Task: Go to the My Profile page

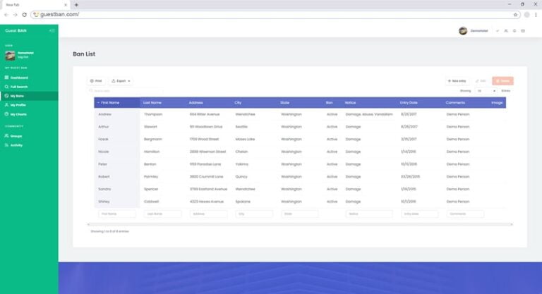Action: 18,105
